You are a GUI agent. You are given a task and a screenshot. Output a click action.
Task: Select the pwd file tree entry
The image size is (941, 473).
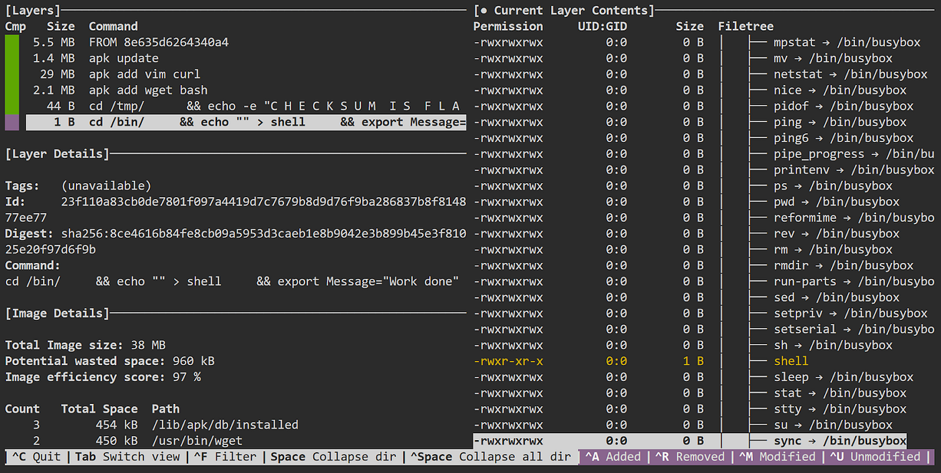click(x=836, y=202)
